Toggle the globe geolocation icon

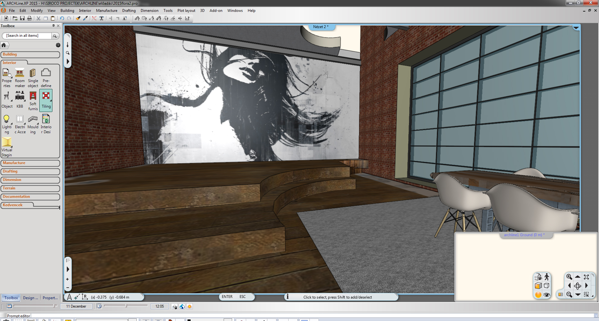182,306
